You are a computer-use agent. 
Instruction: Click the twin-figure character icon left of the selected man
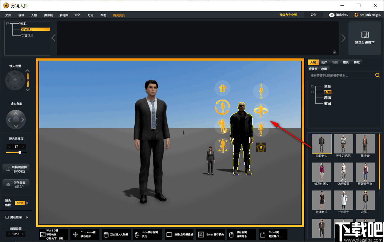[x=222, y=126]
